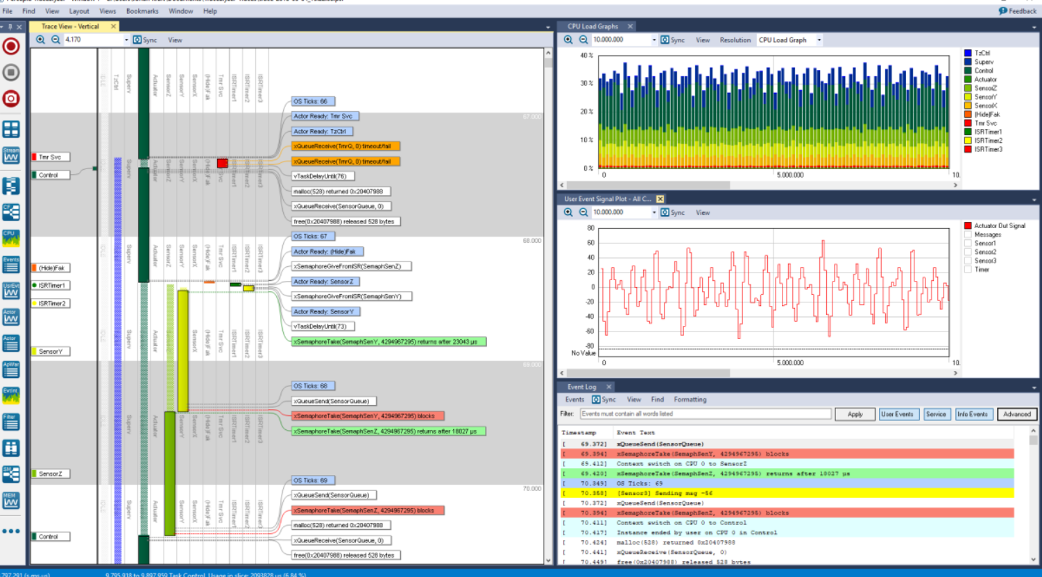Click the Apply filter button

855,414
